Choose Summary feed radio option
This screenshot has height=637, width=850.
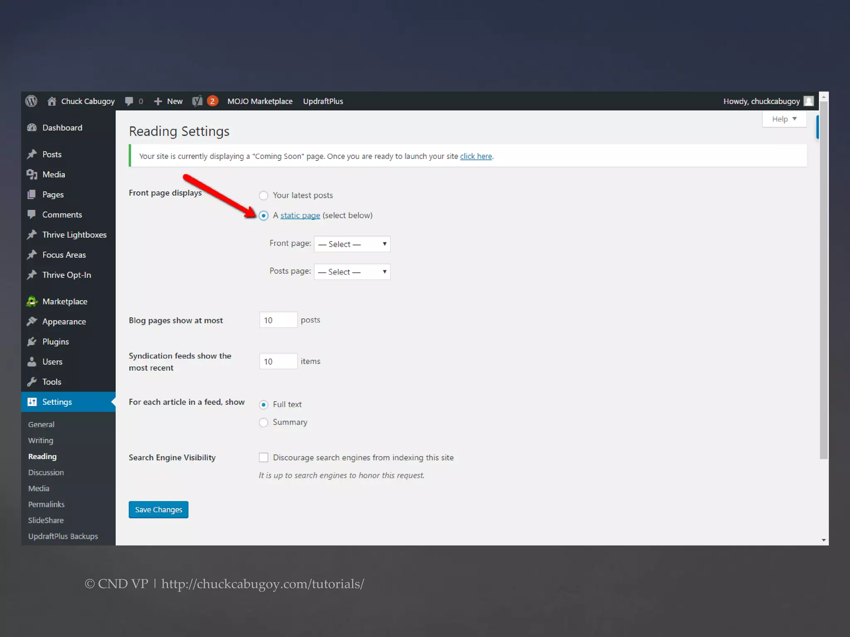pos(264,423)
